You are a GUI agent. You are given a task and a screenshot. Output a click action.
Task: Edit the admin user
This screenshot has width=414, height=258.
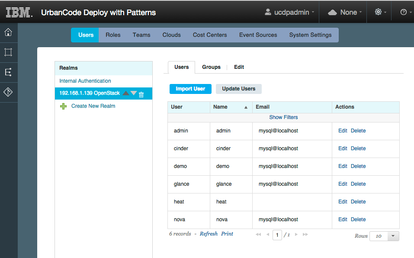(343, 131)
